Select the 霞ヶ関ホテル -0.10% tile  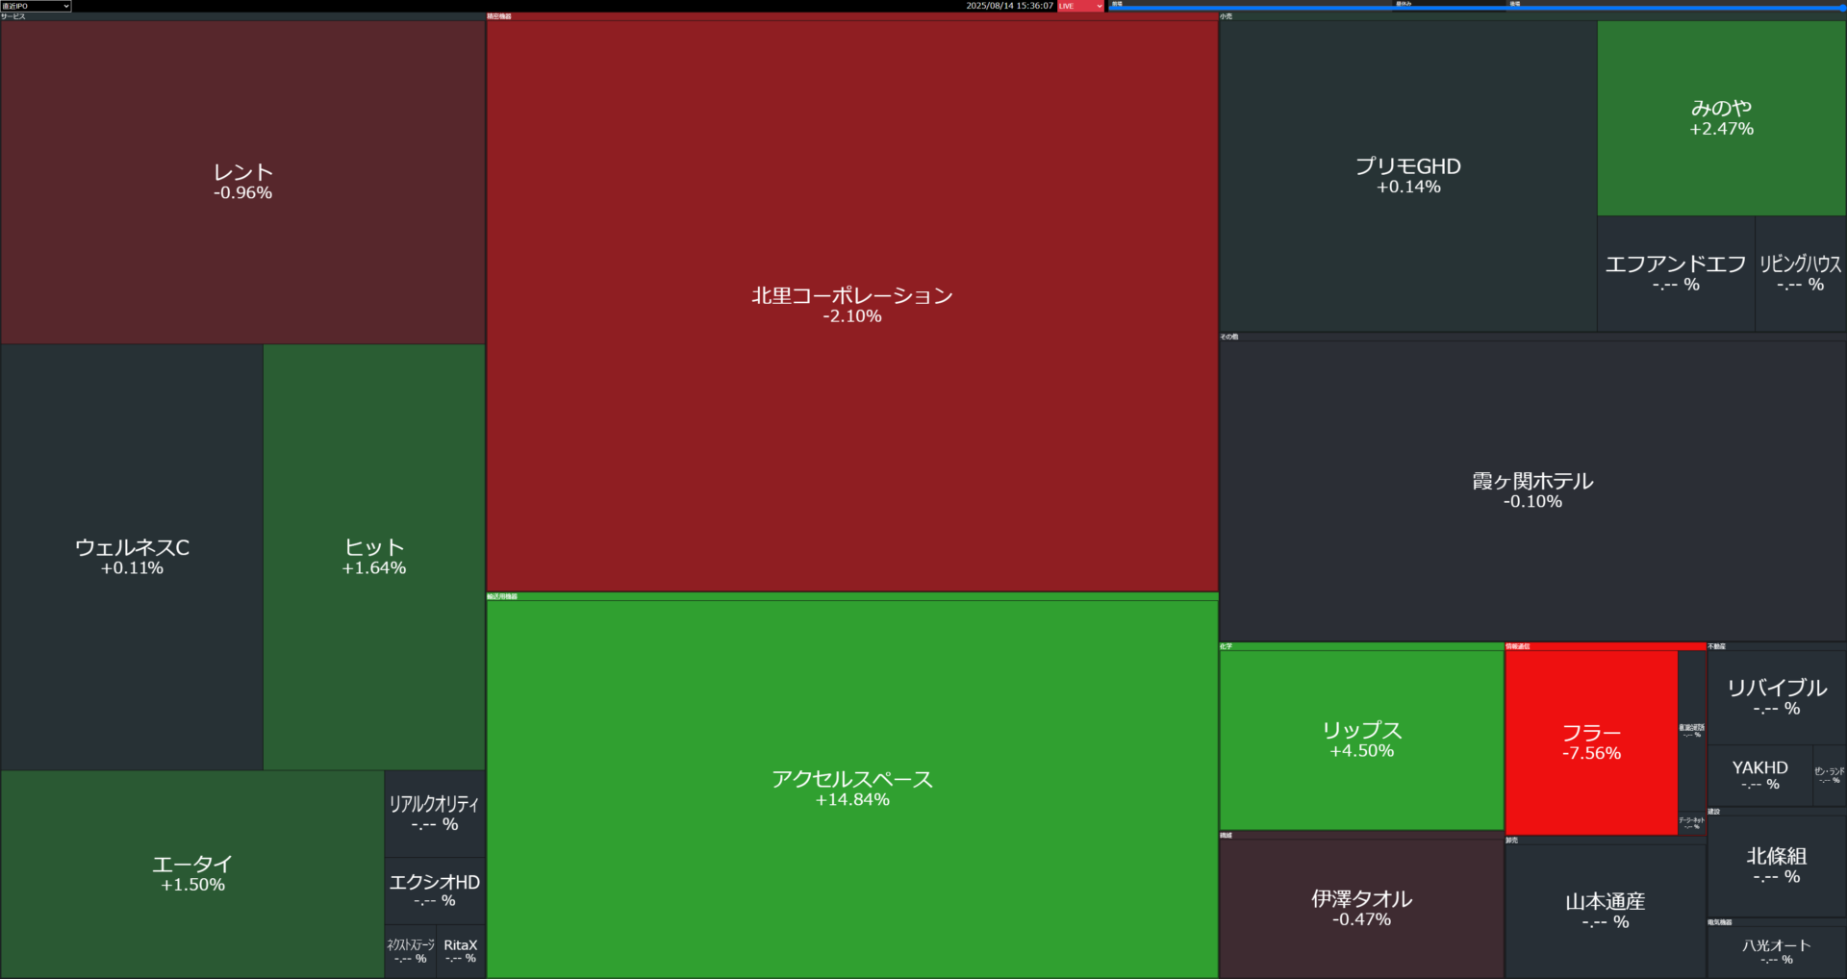pyautogui.click(x=1532, y=490)
